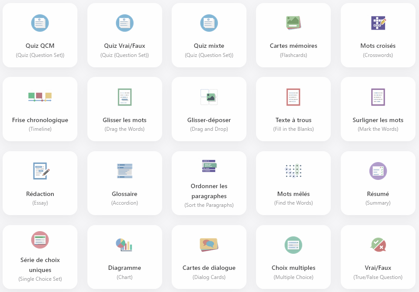Viewport: 419px width, 292px height.
Task: Click the Rédaction essay pencil icon
Action: point(41,171)
